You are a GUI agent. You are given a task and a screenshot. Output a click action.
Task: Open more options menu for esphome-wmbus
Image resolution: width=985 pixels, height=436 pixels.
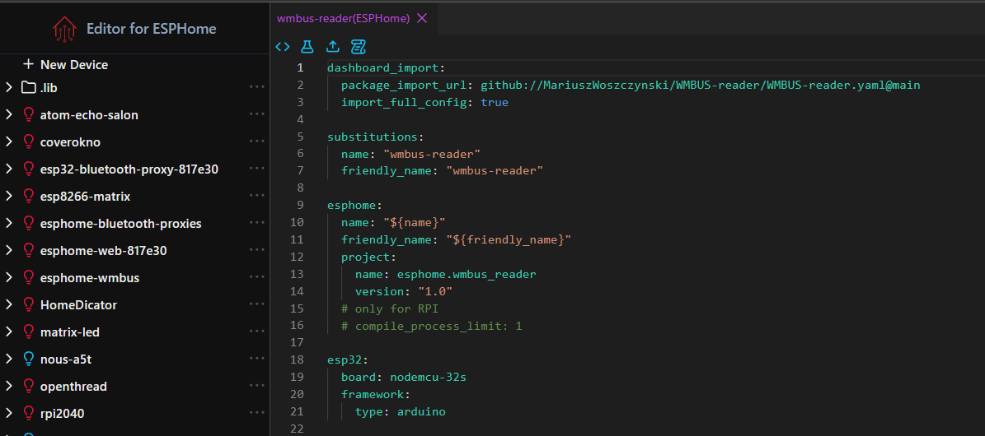coord(256,278)
